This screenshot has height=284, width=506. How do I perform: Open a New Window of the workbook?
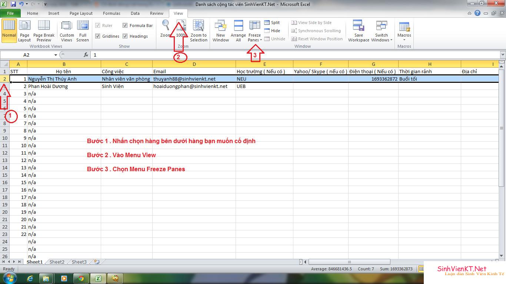(x=221, y=31)
